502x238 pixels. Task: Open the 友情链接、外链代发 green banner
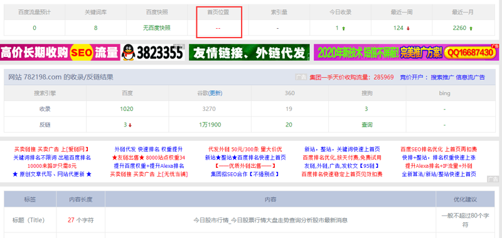249,53
